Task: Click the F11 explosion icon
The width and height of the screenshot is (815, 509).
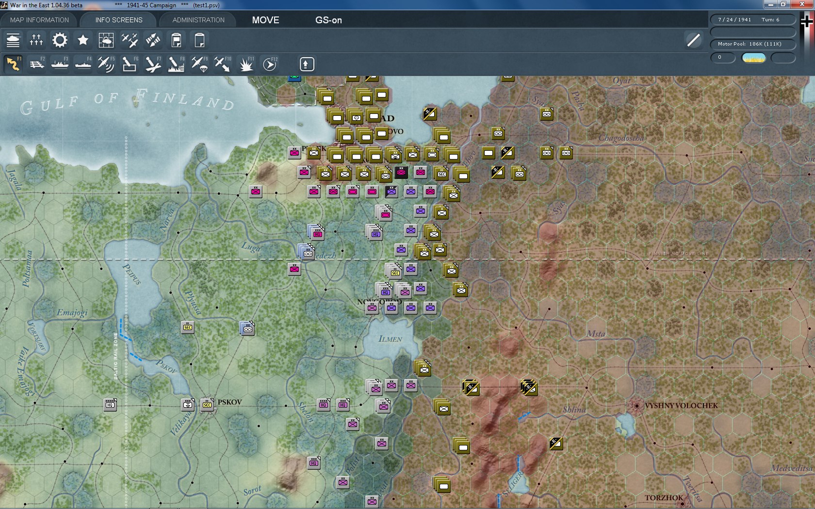Action: point(246,64)
